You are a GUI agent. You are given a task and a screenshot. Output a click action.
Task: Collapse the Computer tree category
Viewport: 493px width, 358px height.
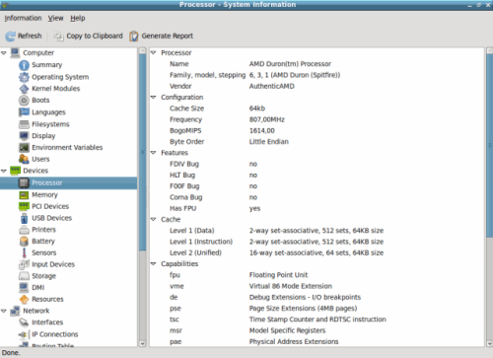pyautogui.click(x=4, y=53)
